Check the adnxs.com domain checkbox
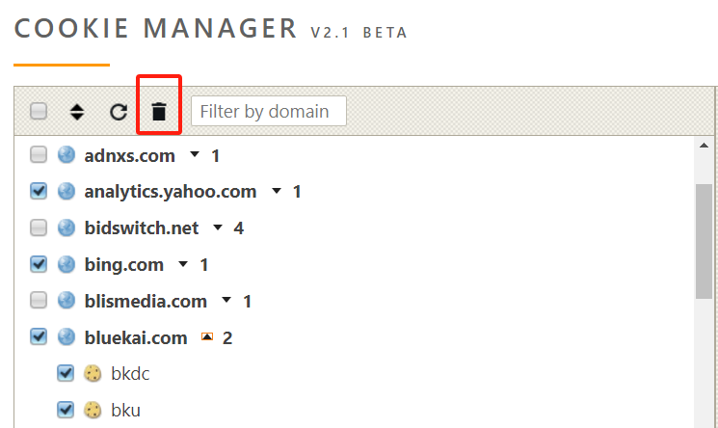718x428 pixels. pos(39,155)
